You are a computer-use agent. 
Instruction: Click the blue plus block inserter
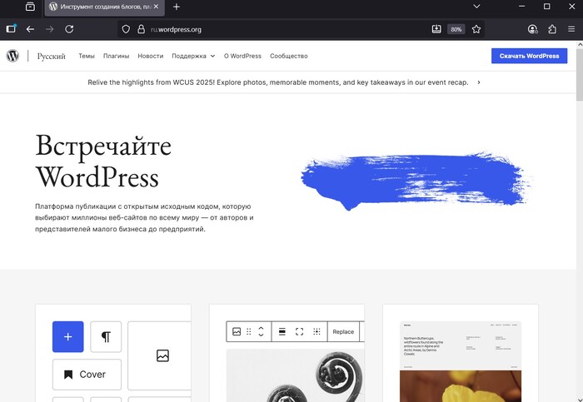(x=68, y=336)
